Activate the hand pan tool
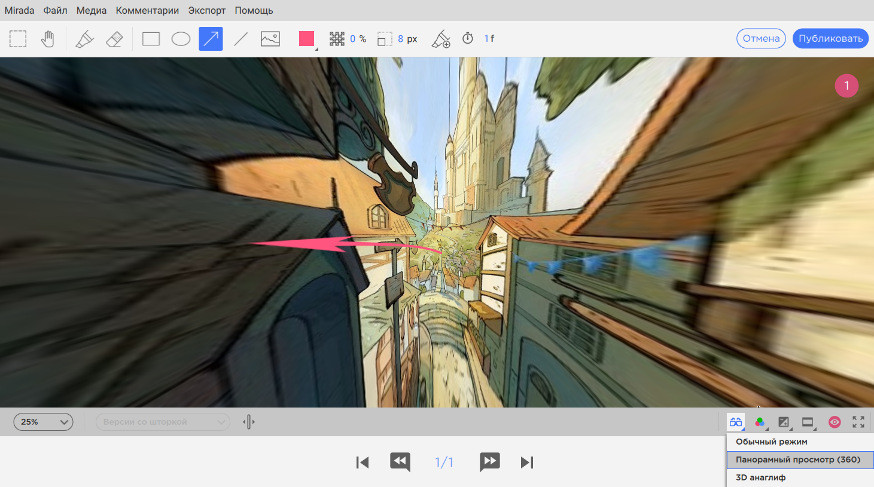This screenshot has height=487, width=874. (x=48, y=39)
